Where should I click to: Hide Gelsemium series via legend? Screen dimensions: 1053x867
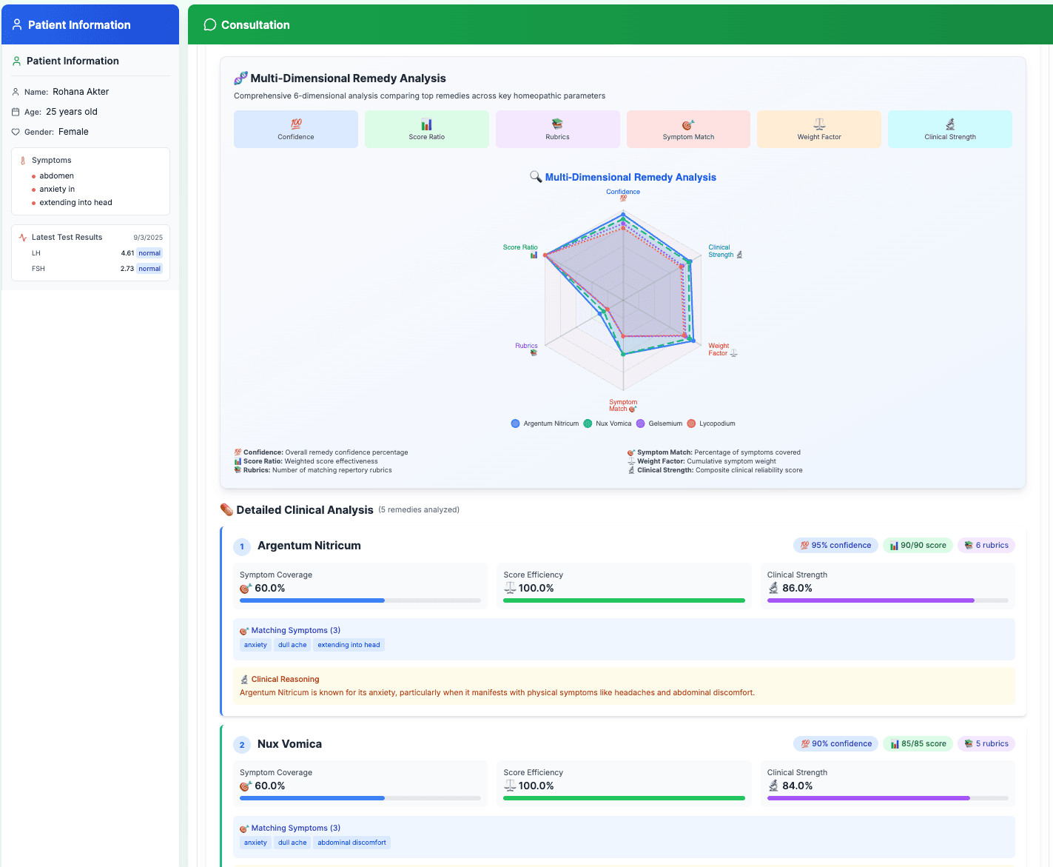tap(659, 424)
